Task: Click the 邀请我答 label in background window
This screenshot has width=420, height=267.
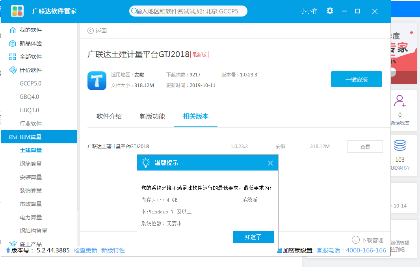Action: tap(400, 123)
